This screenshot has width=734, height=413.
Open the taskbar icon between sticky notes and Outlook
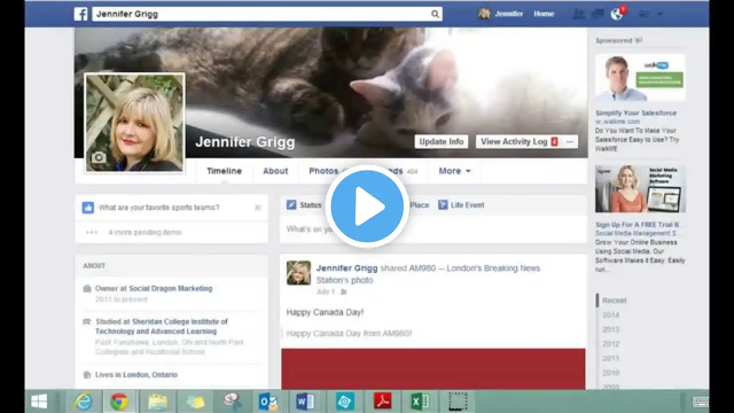tap(232, 402)
